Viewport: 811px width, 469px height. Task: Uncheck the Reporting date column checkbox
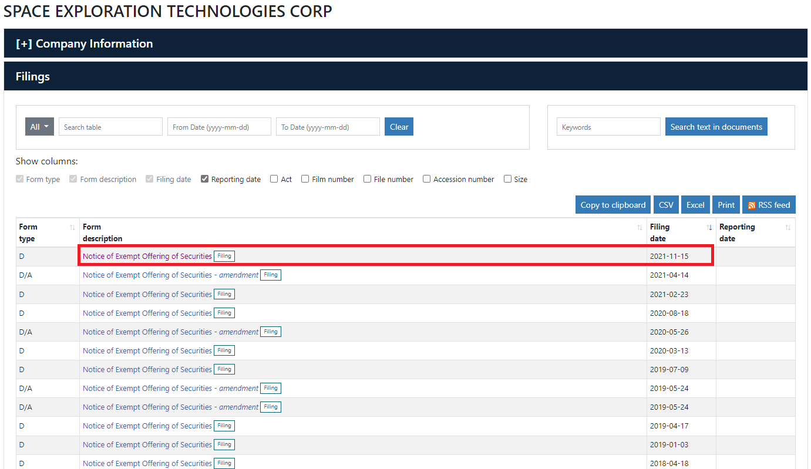[x=204, y=179]
